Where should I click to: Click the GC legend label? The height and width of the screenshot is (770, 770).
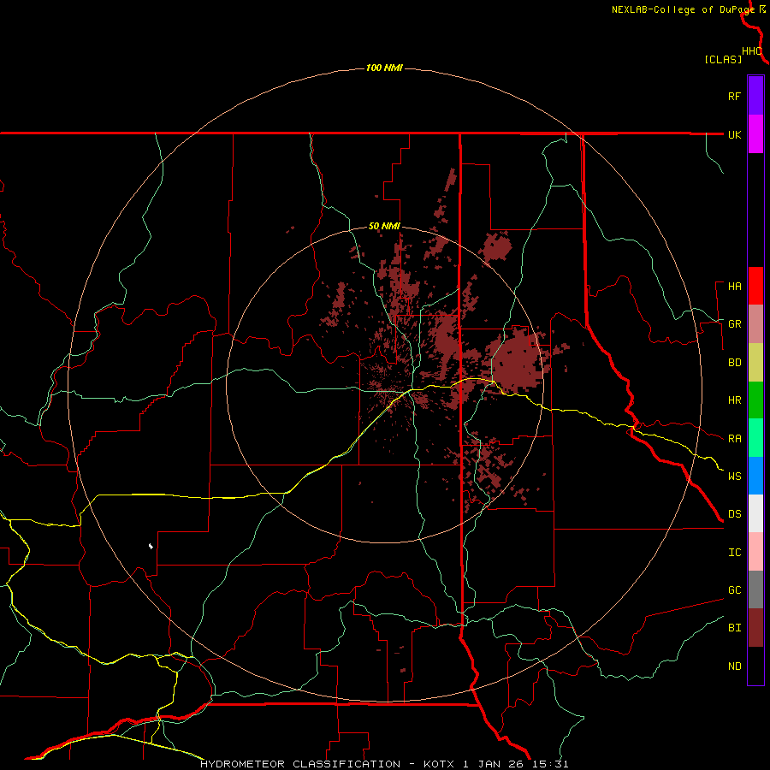(x=734, y=590)
